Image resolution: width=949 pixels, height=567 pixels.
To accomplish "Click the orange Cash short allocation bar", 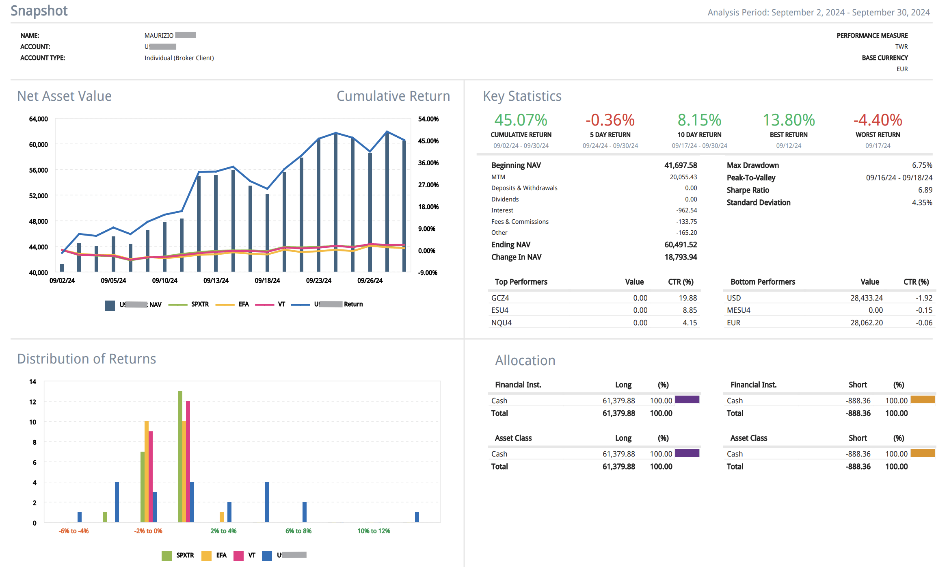I will (923, 400).
